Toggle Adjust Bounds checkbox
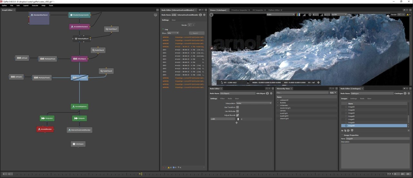The width and height of the screenshot is (413, 178). (x=237, y=115)
